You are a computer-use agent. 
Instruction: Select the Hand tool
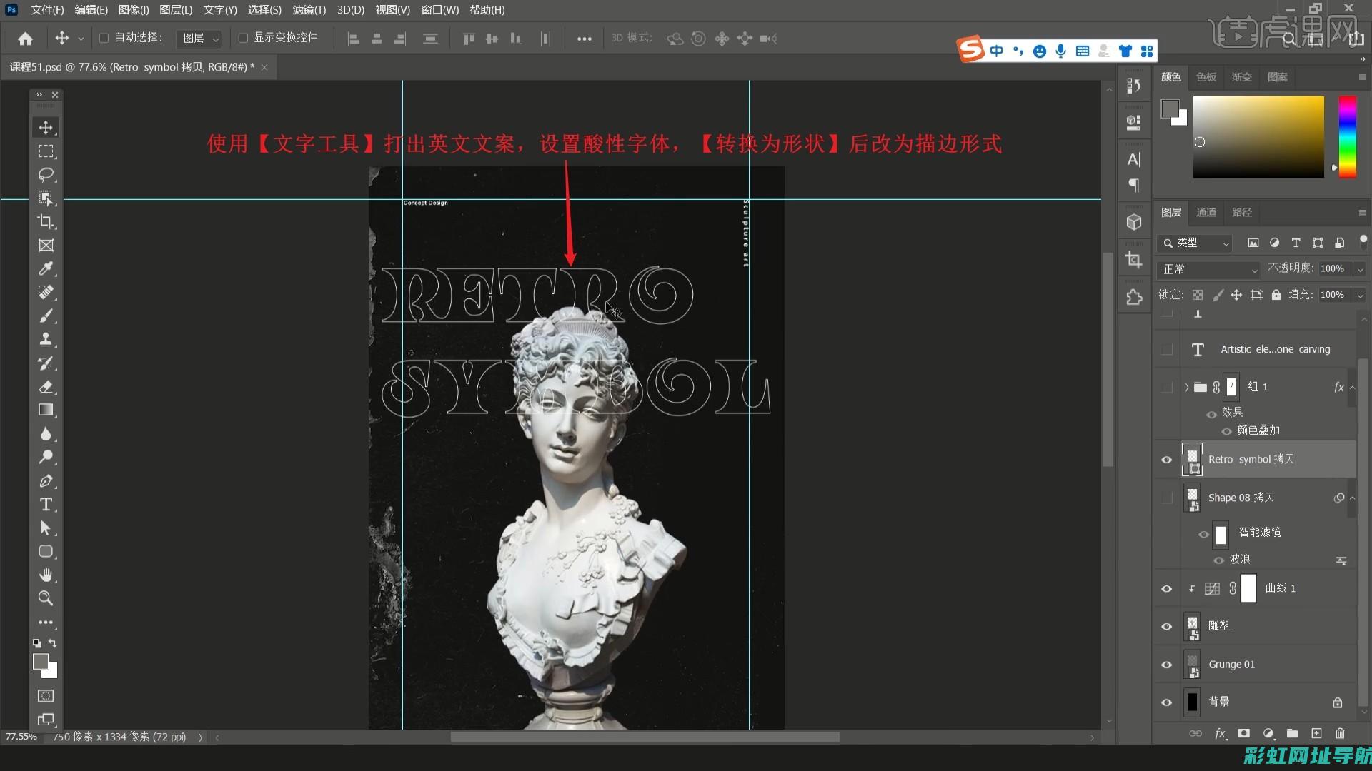[46, 575]
